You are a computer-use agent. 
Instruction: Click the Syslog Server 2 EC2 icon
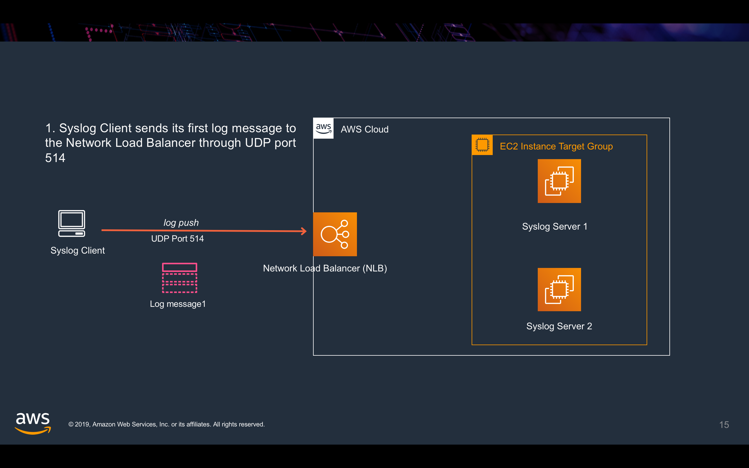tap(559, 289)
